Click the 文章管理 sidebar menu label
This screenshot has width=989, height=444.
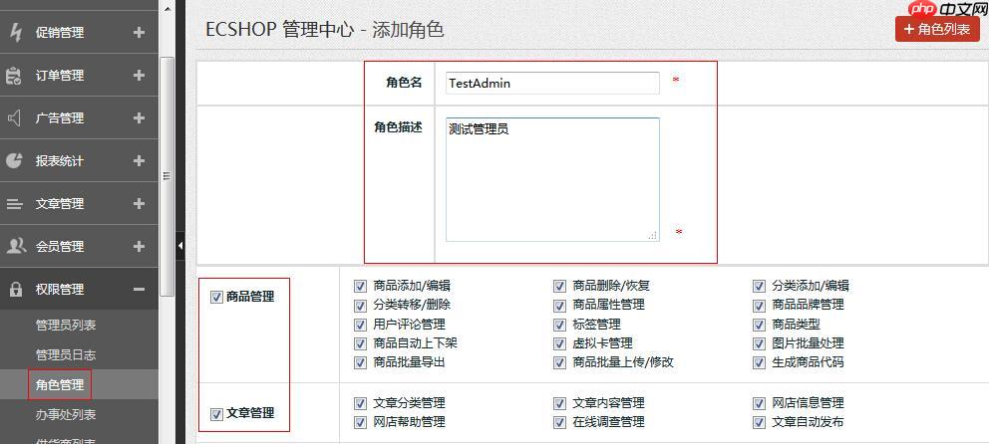(59, 204)
